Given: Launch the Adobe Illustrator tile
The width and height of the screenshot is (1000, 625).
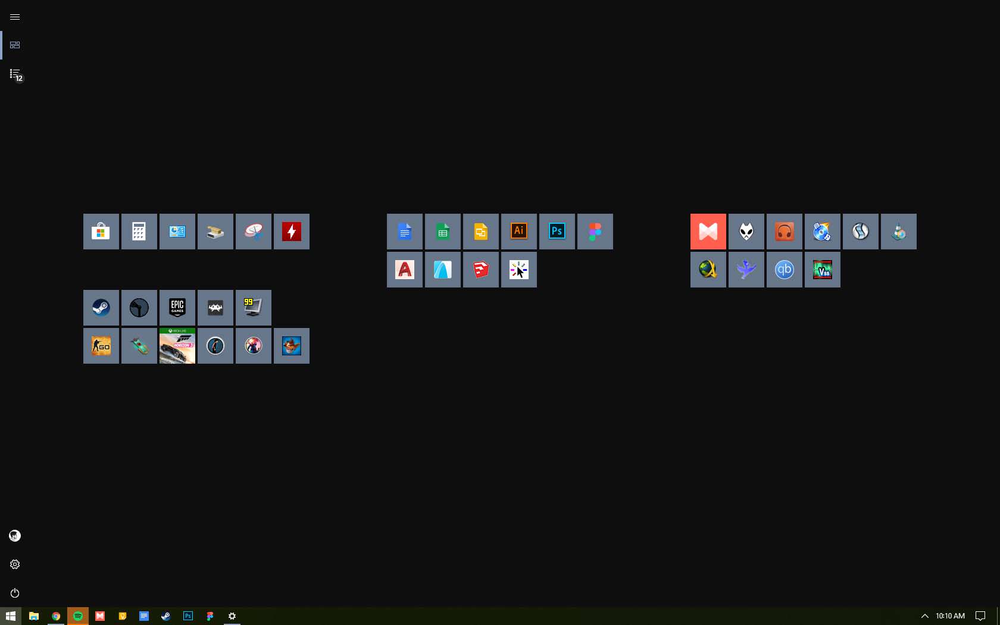Looking at the screenshot, I should pyautogui.click(x=519, y=232).
